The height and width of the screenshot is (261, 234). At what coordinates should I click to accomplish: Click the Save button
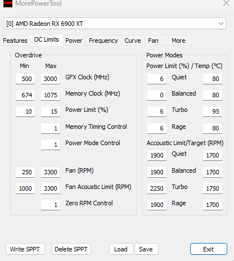tap(146, 249)
